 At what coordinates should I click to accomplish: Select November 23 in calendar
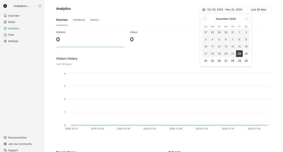coord(246,54)
